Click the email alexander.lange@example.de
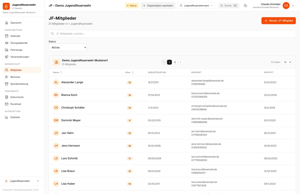 point(207,81)
